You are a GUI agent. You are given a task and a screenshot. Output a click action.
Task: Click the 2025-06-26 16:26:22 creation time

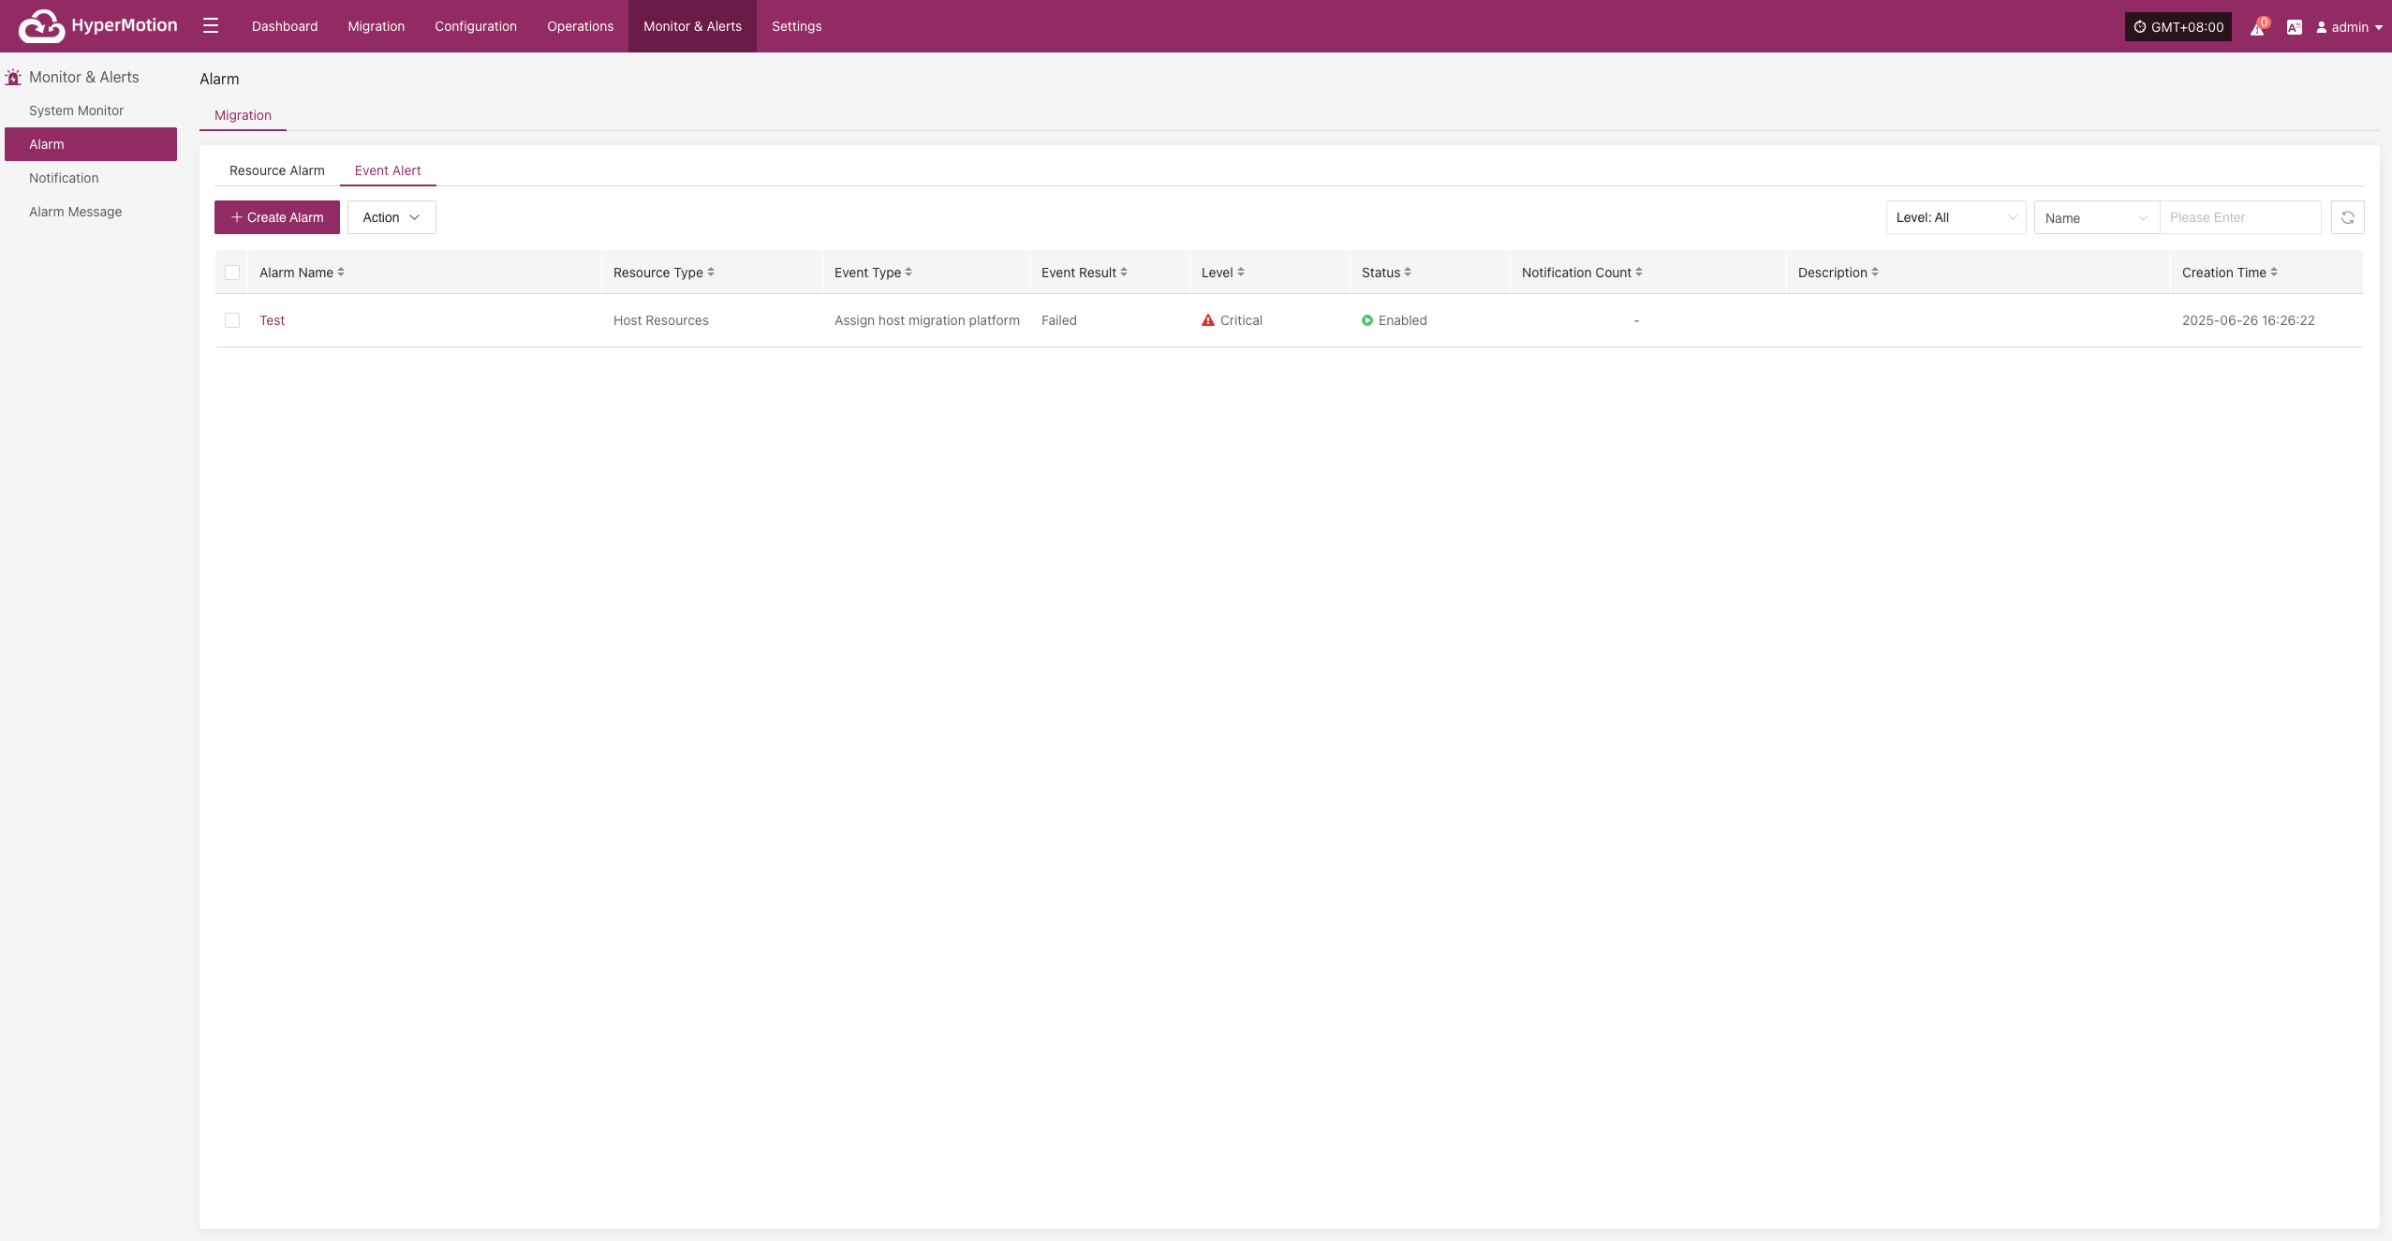2249,320
